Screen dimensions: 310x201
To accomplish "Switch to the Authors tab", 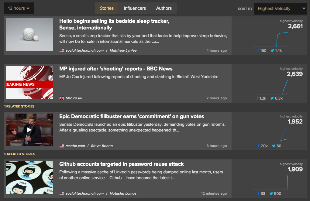I will click(x=164, y=9).
